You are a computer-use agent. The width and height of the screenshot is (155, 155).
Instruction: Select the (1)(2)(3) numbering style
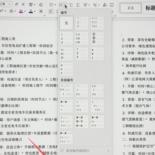click(82, 38)
